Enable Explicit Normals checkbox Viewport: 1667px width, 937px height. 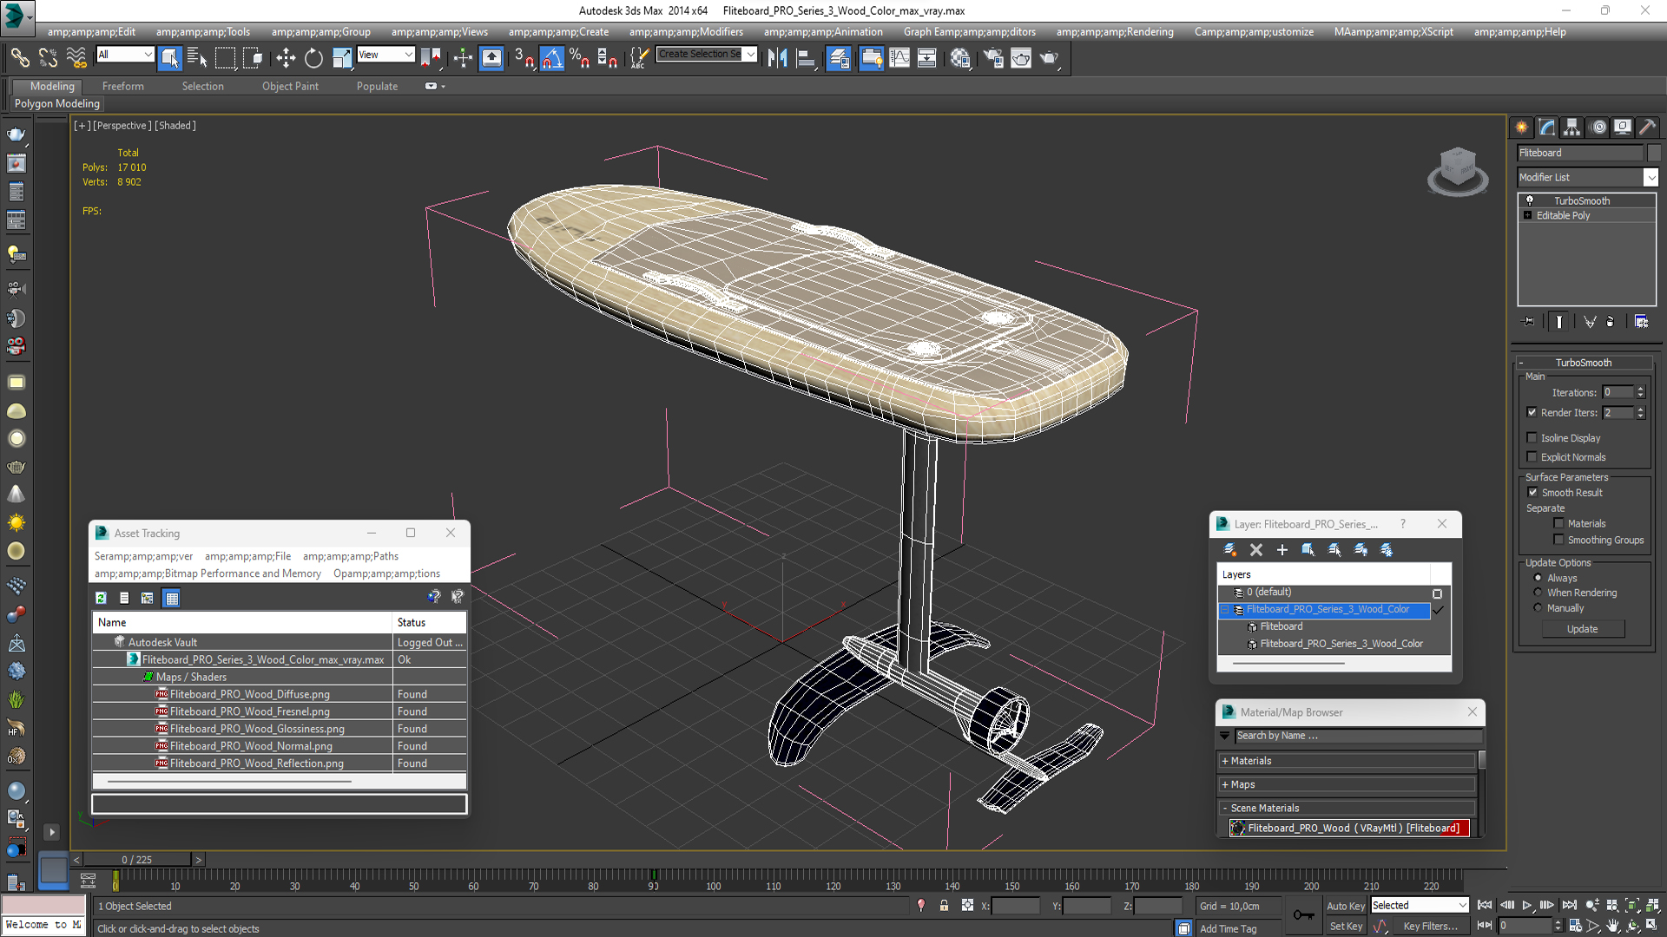[1532, 457]
